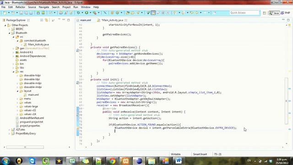This screenshot has width=293, height=165.
Task: Click the New Java Class icon
Action: [118, 13]
